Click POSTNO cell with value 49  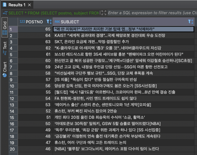(x=35, y=130)
